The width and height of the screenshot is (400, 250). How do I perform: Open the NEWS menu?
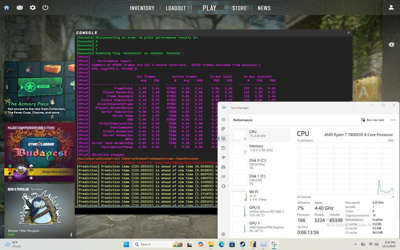coord(264,8)
